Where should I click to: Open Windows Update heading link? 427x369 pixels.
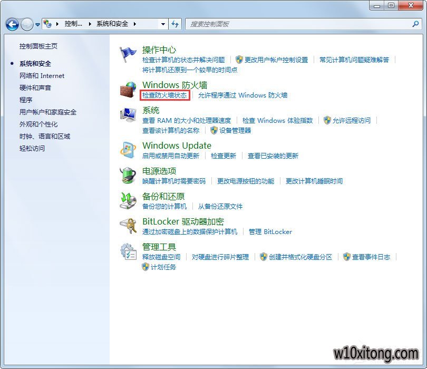177,145
